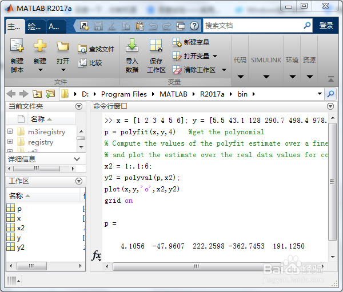Image resolution: width=343 pixels, height=292 pixels.
Task: Open the New (新建) dropdown arrow
Action: coord(40,70)
